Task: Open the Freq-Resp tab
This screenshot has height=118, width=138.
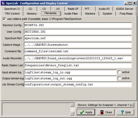Action: pos(126,14)
